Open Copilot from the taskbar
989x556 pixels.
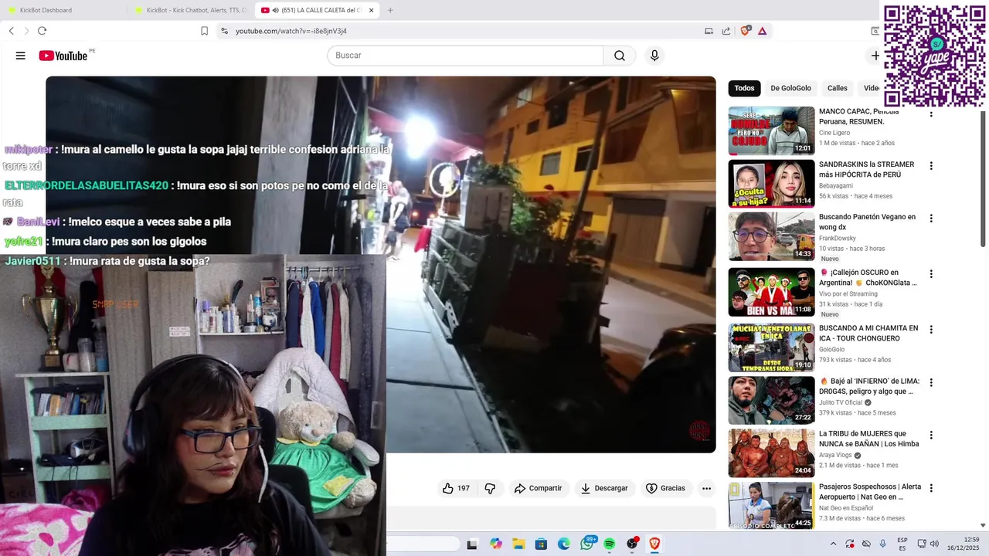point(495,544)
